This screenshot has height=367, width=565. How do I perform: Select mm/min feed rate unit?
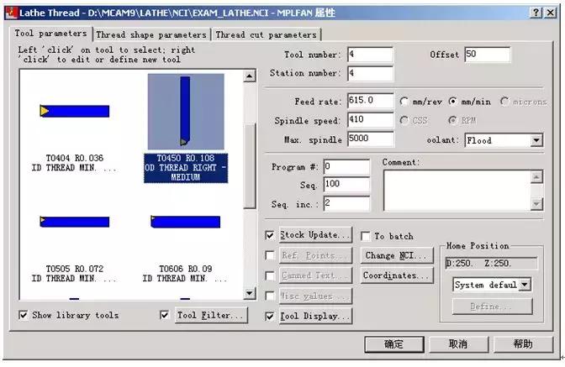tap(452, 102)
